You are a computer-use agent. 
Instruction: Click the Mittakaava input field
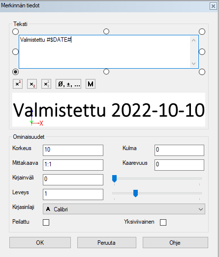pos(73,165)
